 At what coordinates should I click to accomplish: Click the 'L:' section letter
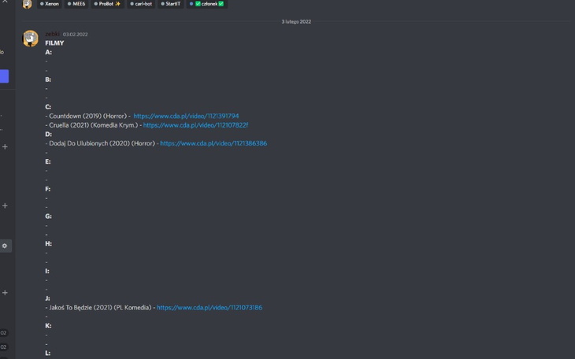click(x=48, y=353)
